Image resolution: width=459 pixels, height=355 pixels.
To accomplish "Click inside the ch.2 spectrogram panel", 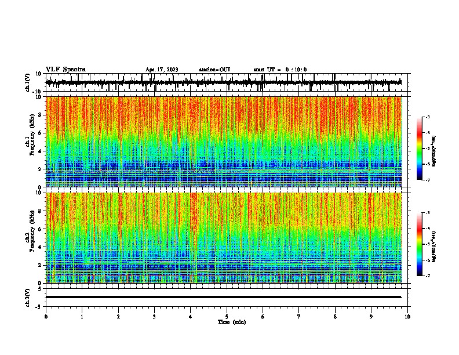I will (x=224, y=238).
